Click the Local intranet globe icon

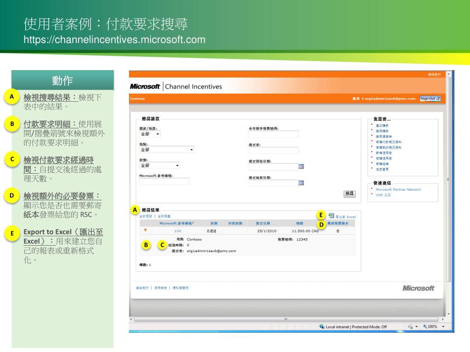tap(322, 326)
